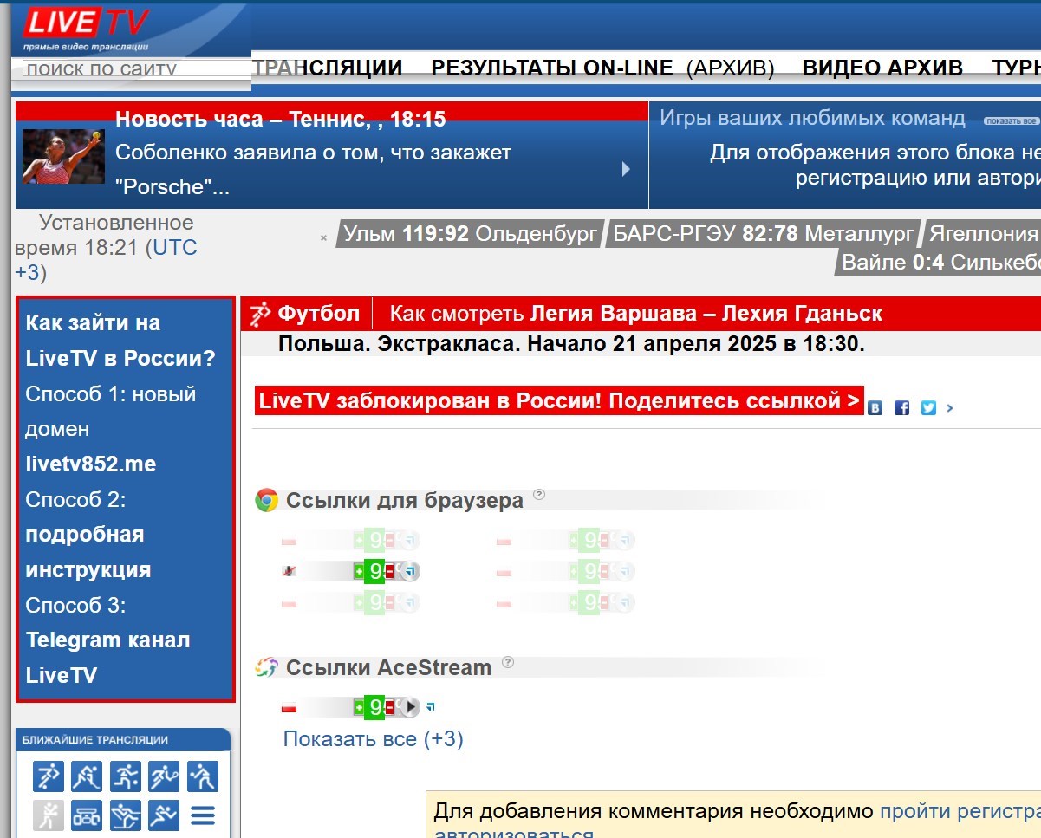Click the Poland flag on AceStream row

(290, 708)
